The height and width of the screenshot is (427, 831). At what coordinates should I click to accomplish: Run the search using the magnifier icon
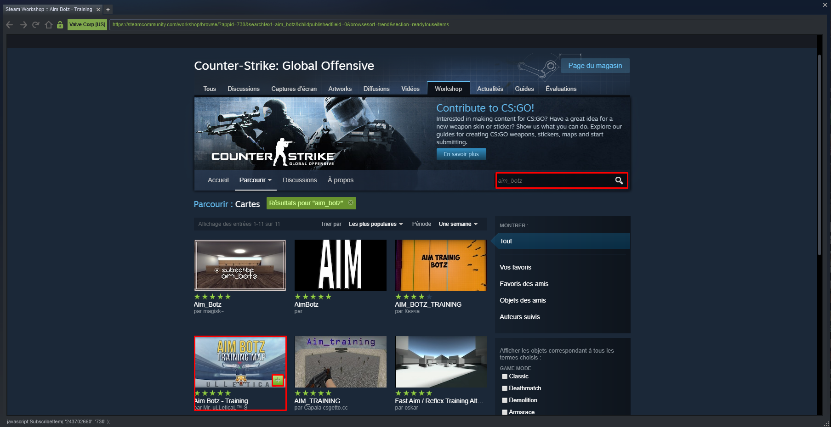click(x=619, y=180)
